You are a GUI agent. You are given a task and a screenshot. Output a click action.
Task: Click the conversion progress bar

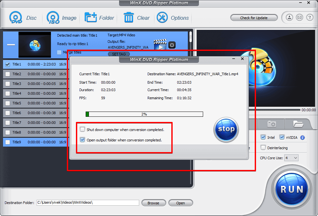pos(144,114)
